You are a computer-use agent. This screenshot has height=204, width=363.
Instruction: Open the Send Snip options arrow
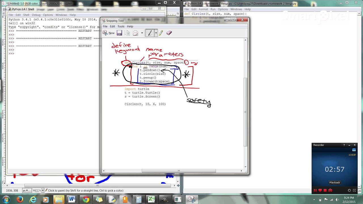(142, 33)
